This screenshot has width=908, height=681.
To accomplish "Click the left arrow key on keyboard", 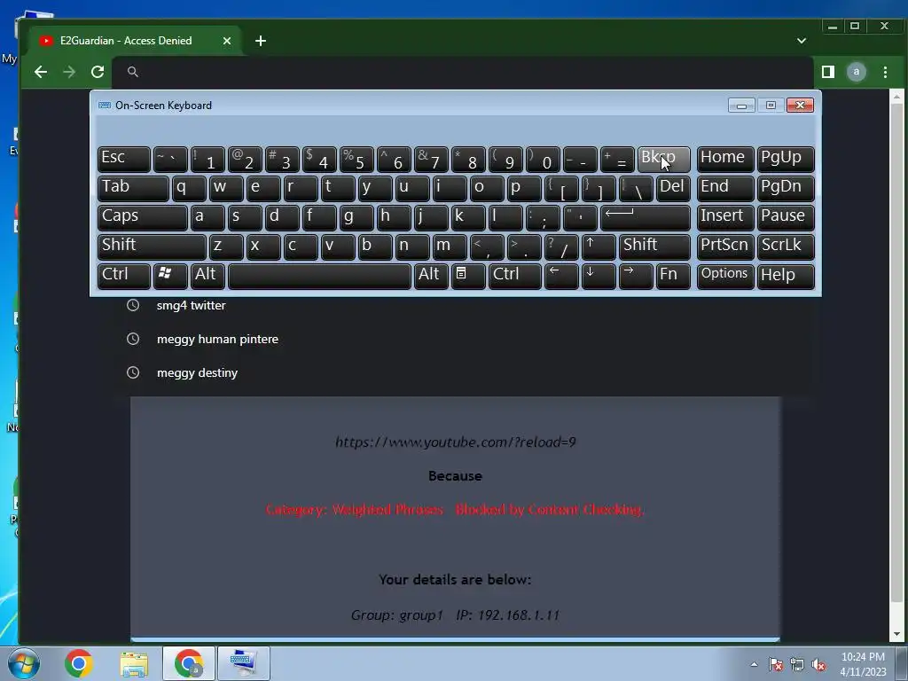I will tap(561, 277).
